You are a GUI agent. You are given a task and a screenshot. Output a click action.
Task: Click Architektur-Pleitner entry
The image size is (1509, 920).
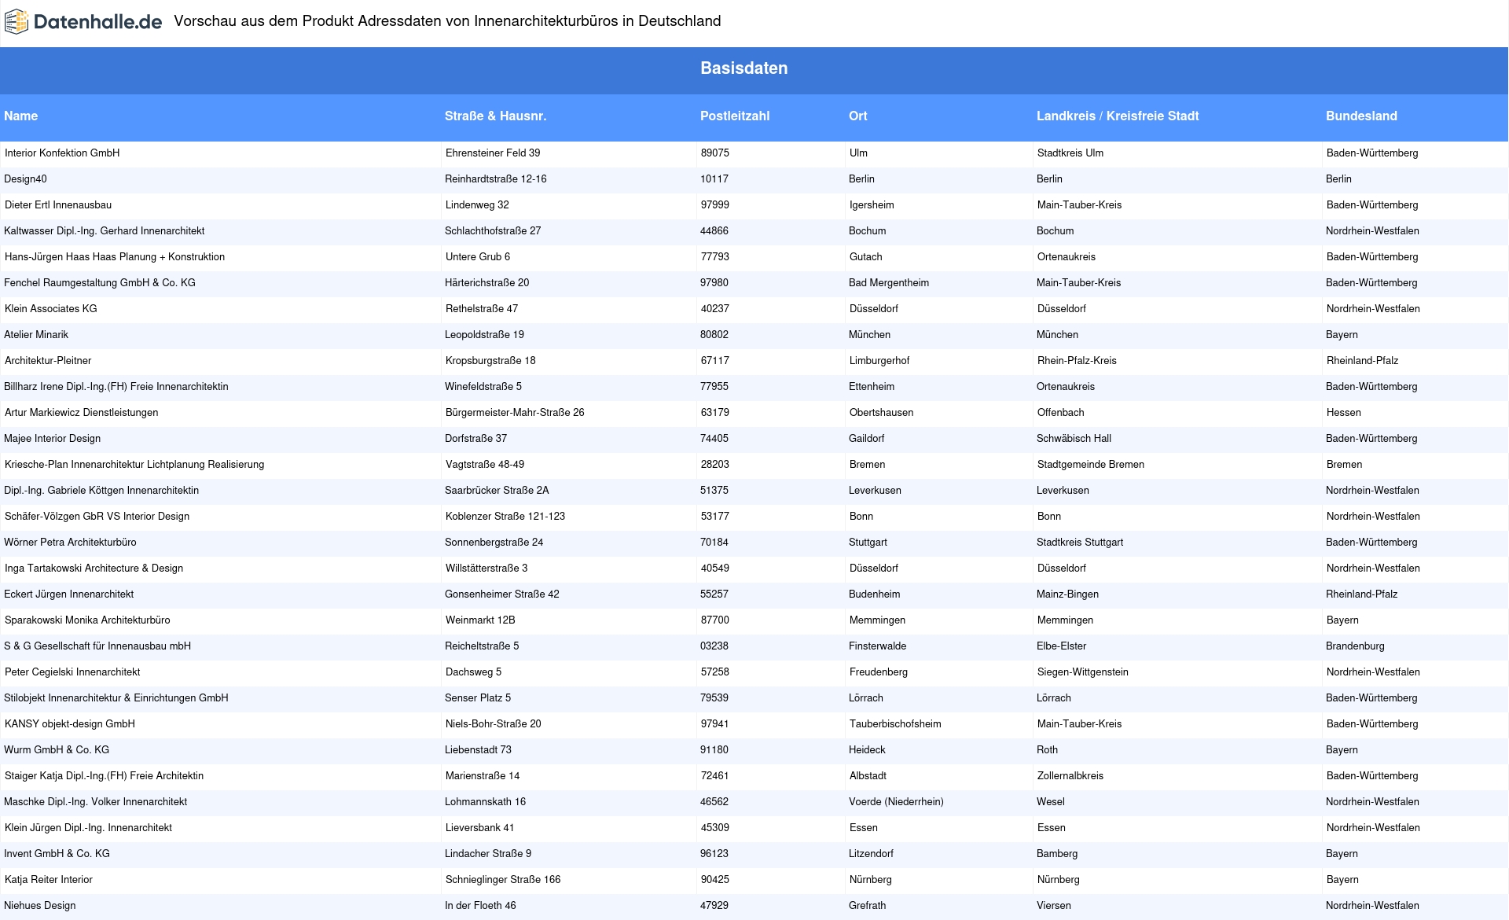pos(48,361)
